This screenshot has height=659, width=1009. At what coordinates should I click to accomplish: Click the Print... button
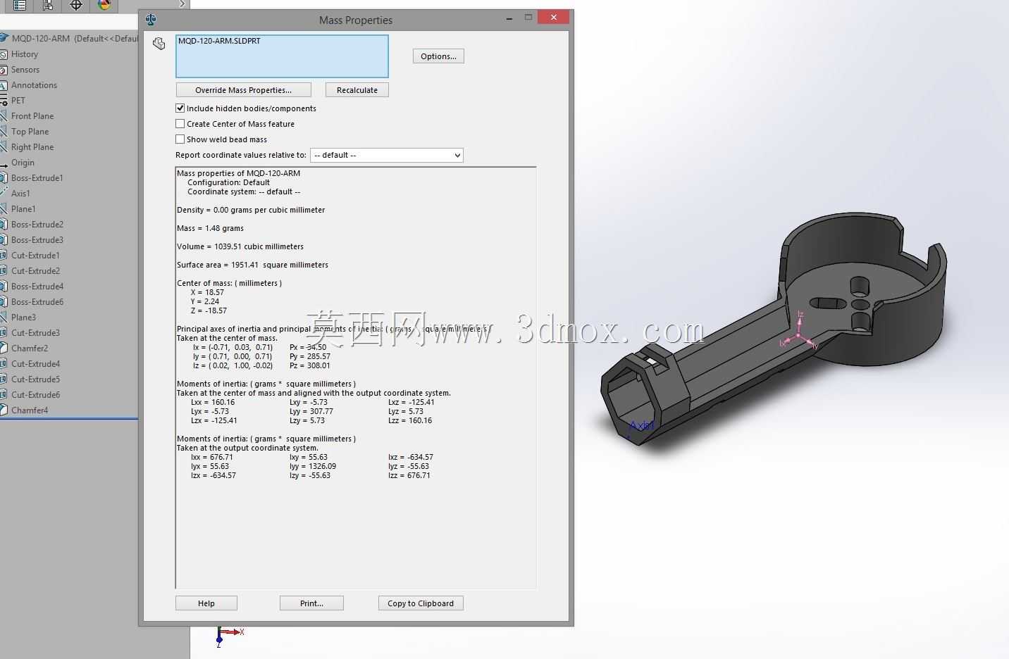[x=311, y=603]
